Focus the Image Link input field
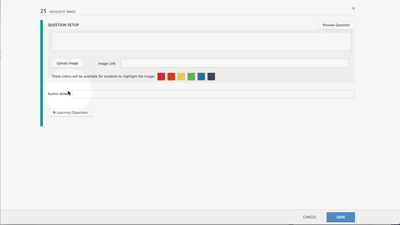Image resolution: width=400 pixels, height=225 pixels. click(x=234, y=63)
